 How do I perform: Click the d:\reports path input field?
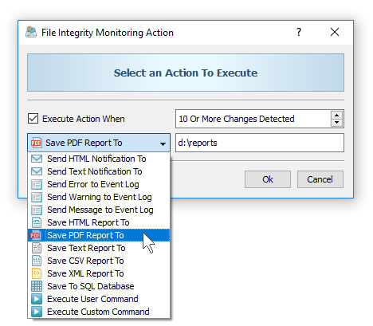point(260,143)
